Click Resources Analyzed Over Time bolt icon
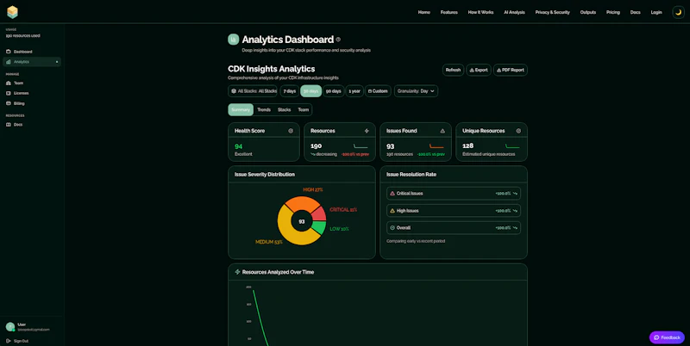Viewport: 690px width, 346px height. pos(238,272)
